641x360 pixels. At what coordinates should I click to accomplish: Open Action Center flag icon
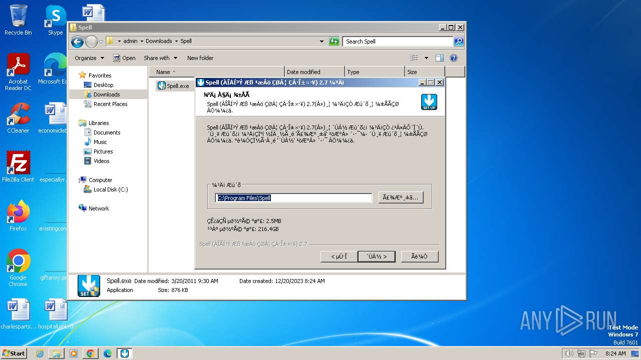click(x=593, y=353)
